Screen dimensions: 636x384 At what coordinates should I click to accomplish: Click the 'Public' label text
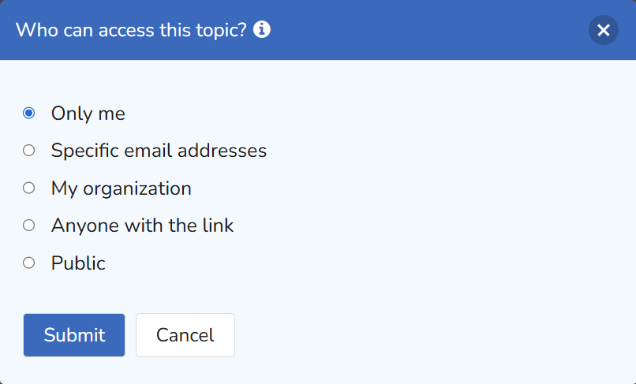tap(78, 263)
